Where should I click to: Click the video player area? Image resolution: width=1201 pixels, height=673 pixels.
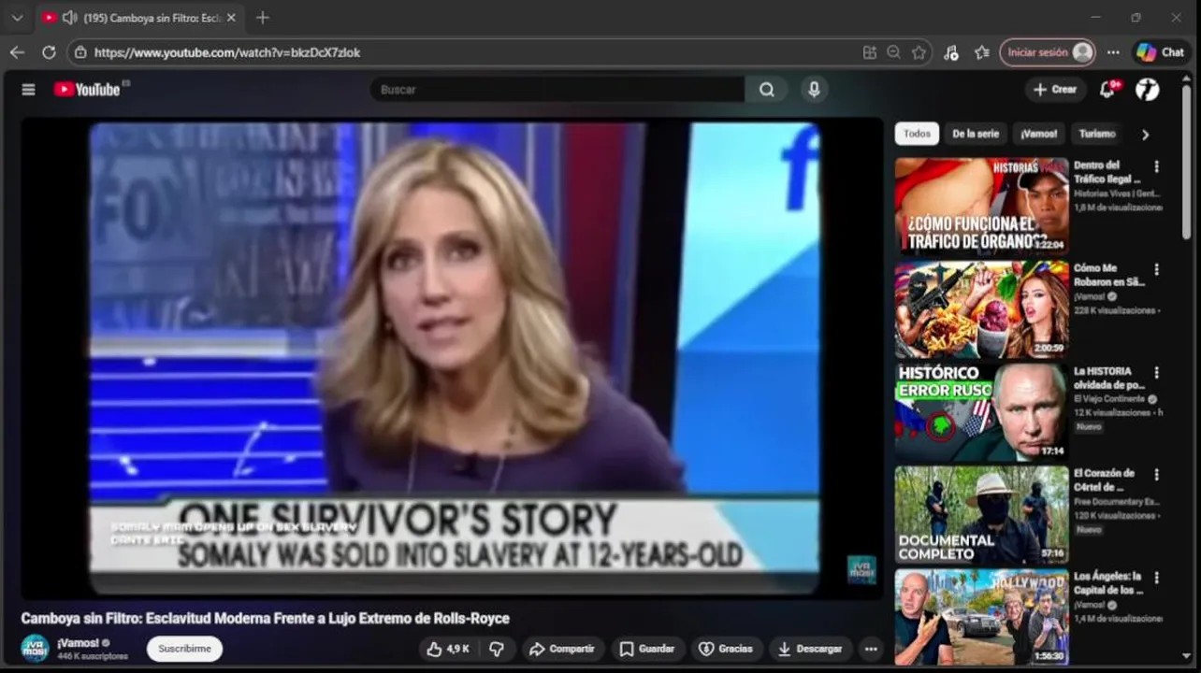point(453,359)
